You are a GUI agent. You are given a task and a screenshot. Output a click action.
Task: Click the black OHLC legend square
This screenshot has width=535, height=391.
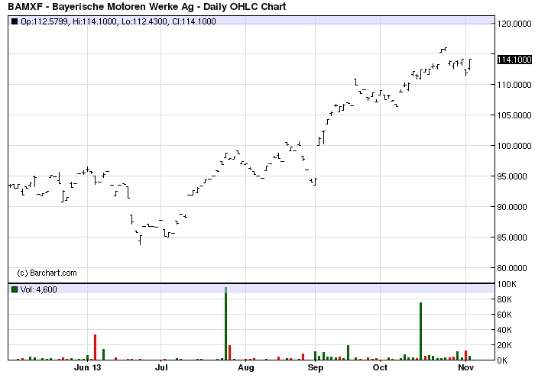tap(15, 21)
